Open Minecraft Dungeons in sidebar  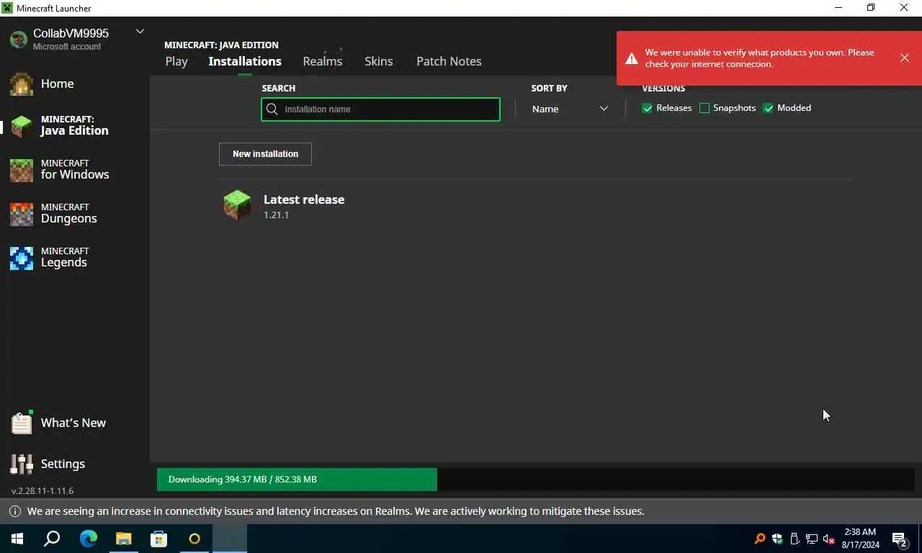[x=54, y=214]
